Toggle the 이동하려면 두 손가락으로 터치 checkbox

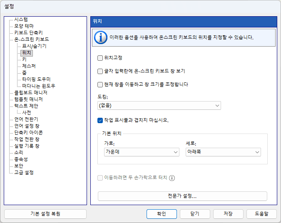pyautogui.click(x=100, y=178)
